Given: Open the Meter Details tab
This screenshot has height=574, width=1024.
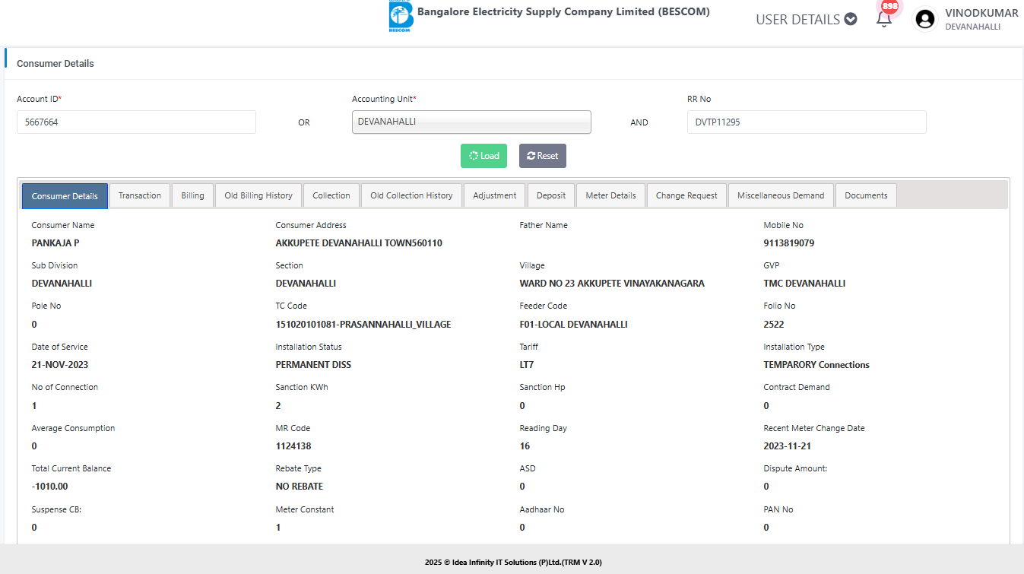Looking at the screenshot, I should (610, 195).
